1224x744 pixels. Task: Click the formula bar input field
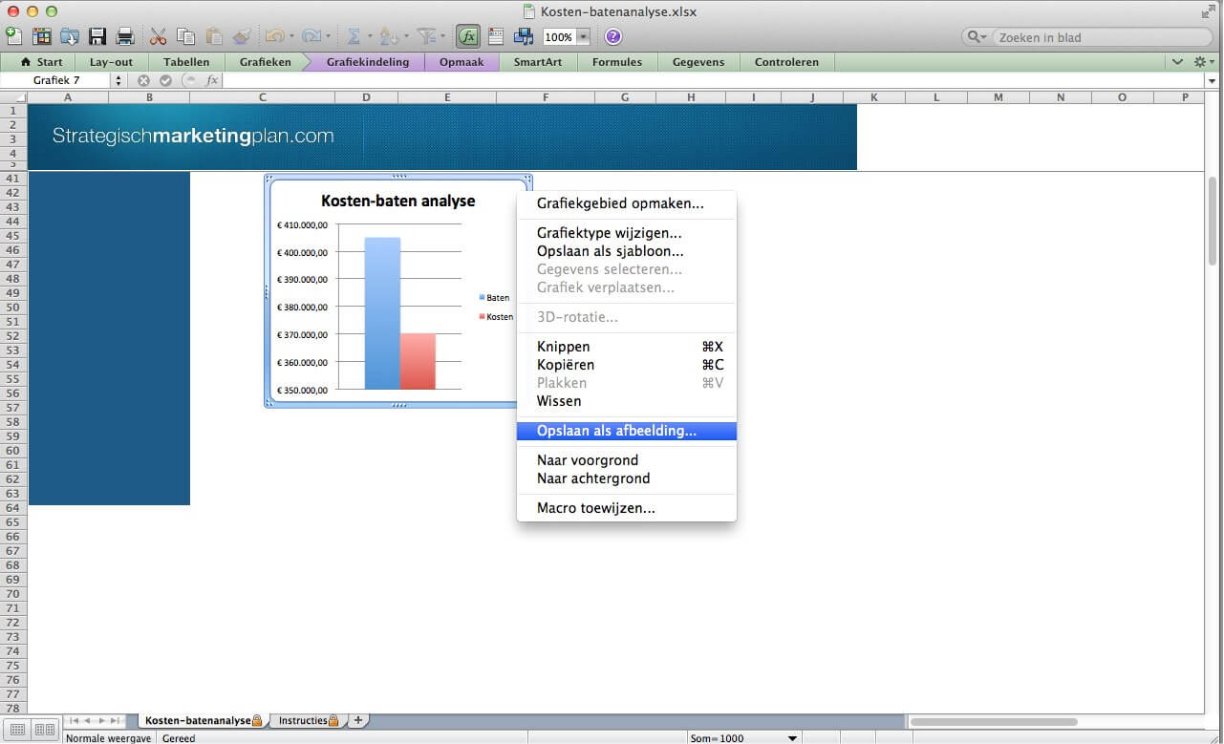click(715, 80)
